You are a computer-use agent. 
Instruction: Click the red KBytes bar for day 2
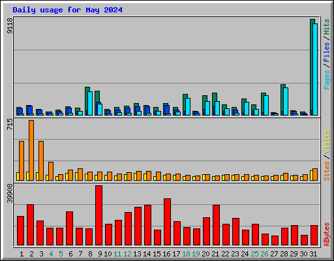click(x=30, y=225)
